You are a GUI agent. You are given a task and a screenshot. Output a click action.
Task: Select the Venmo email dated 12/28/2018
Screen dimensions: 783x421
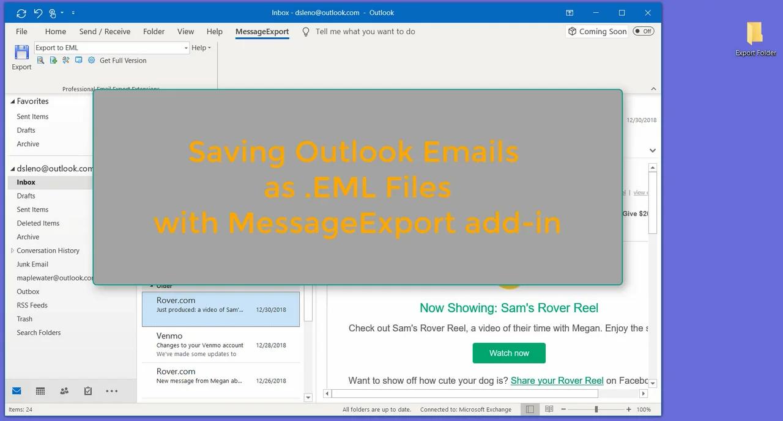pyautogui.click(x=221, y=345)
